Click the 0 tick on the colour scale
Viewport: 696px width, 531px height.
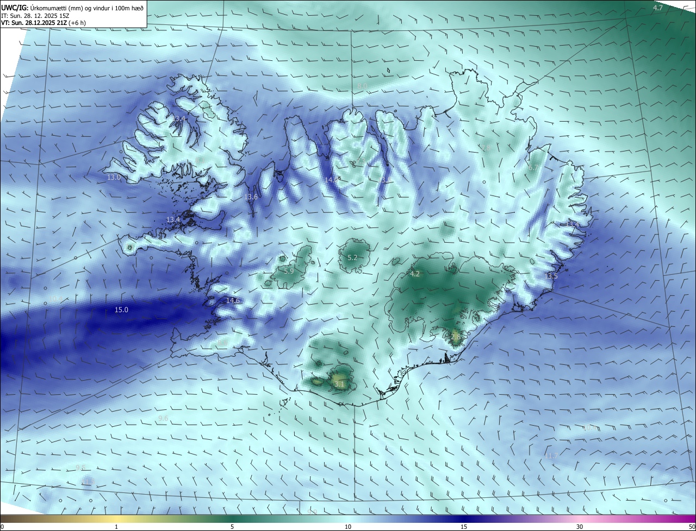tap(2, 527)
